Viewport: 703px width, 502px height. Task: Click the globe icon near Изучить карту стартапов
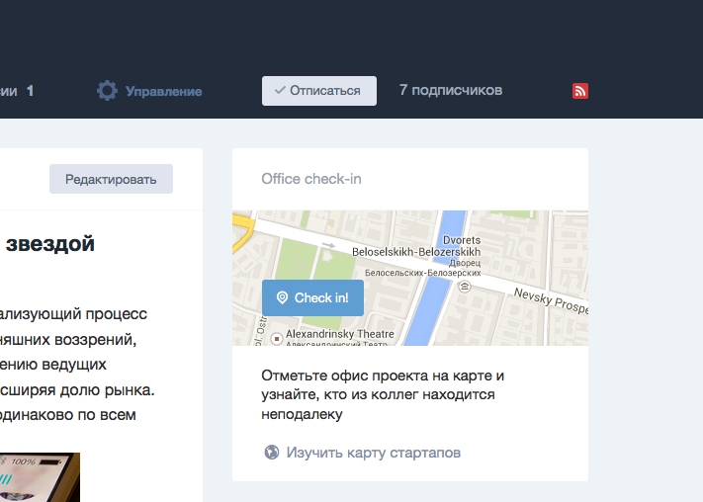[x=272, y=453]
